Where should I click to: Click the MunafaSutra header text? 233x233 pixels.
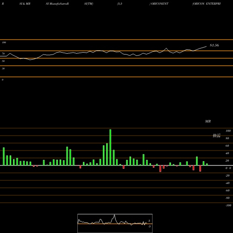point(59,4)
